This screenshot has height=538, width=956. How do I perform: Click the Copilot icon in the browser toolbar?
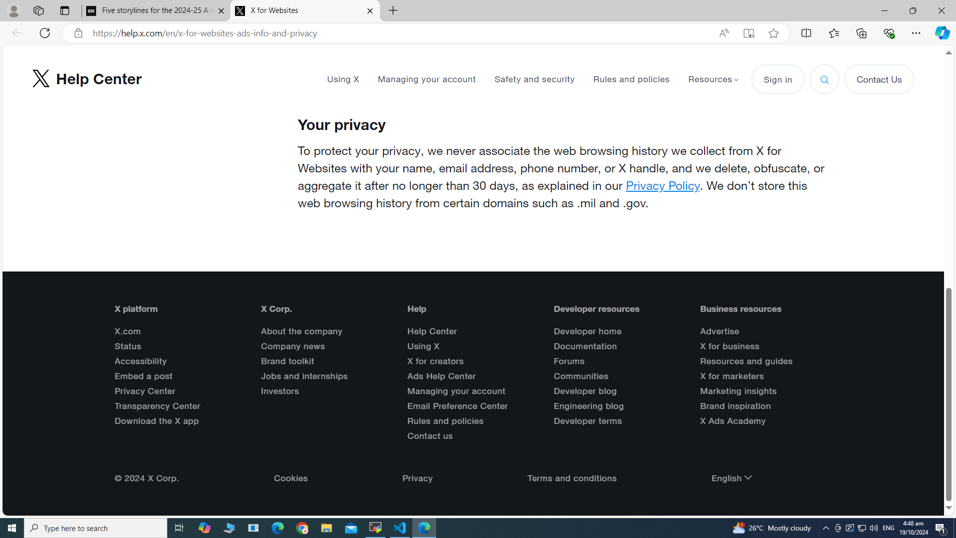point(942,33)
